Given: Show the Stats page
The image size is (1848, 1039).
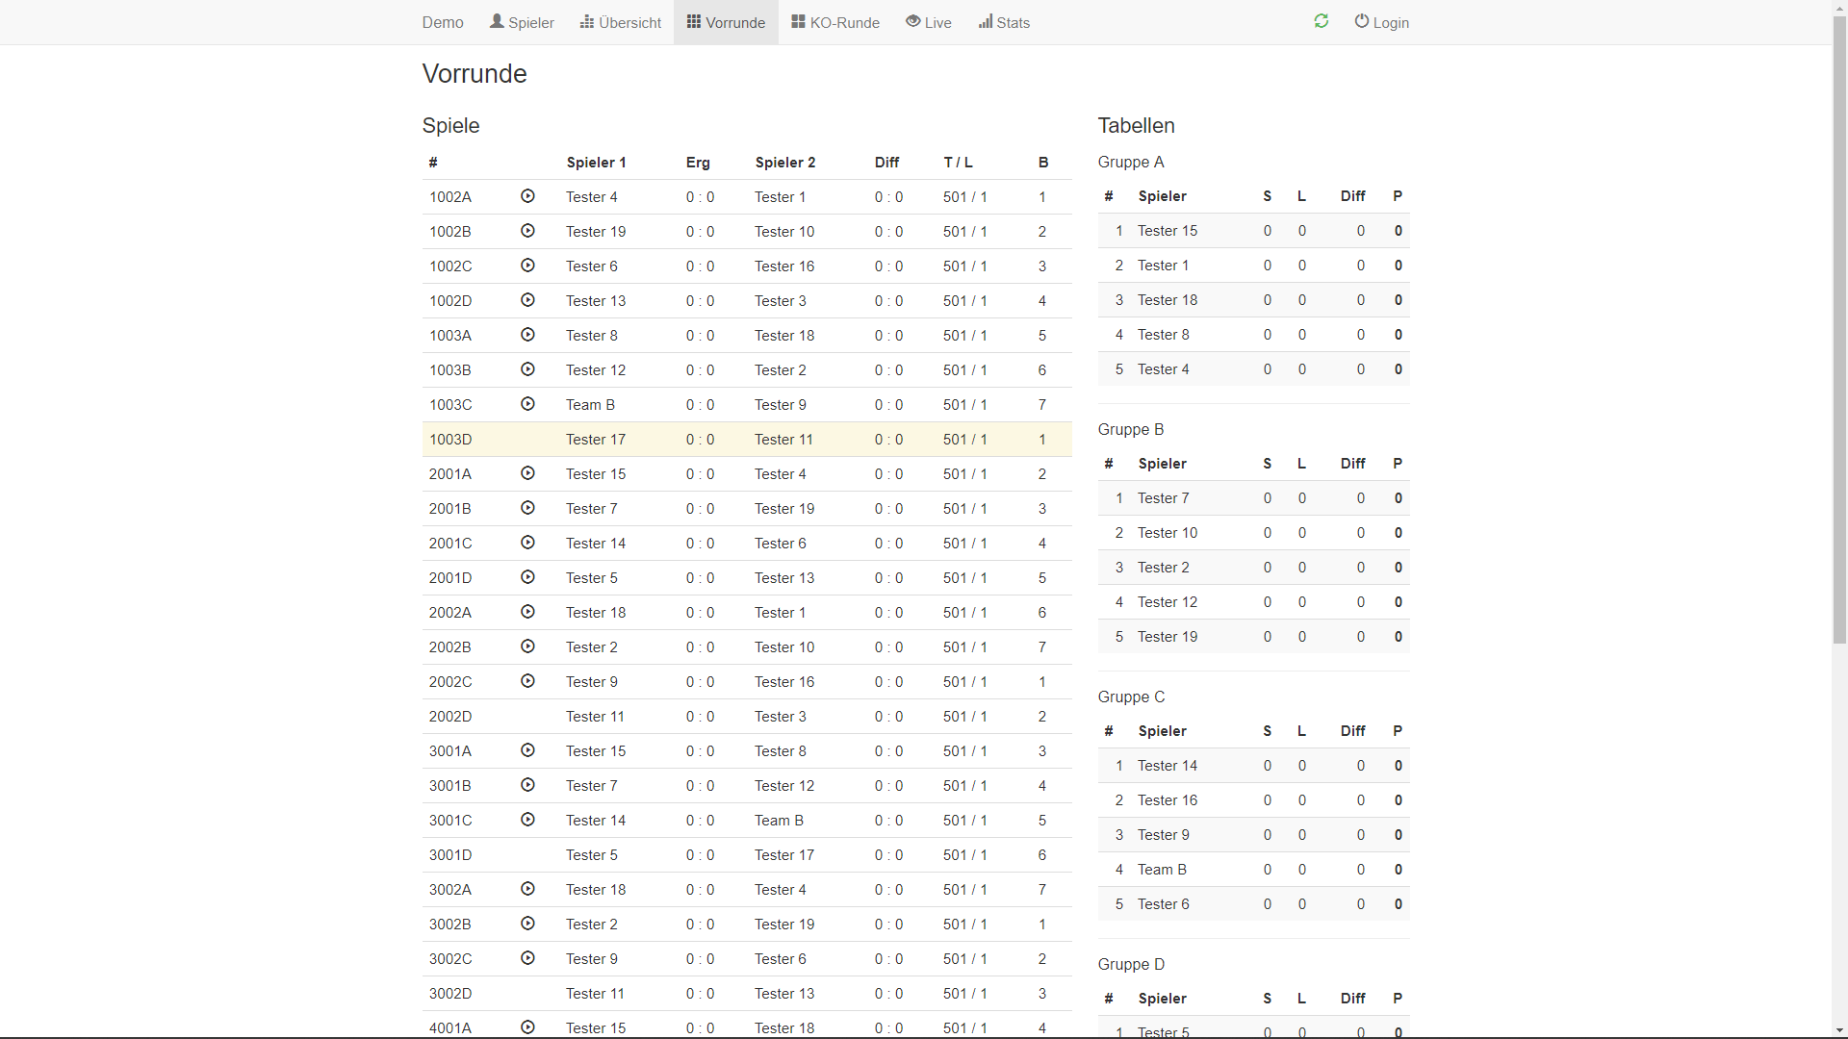Looking at the screenshot, I should coord(1004,22).
